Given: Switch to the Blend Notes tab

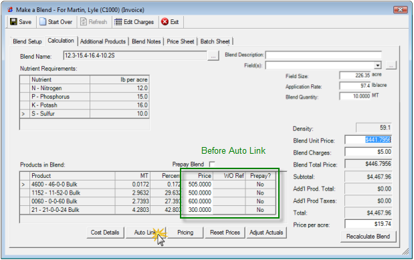Looking at the screenshot, I should tap(146, 41).
